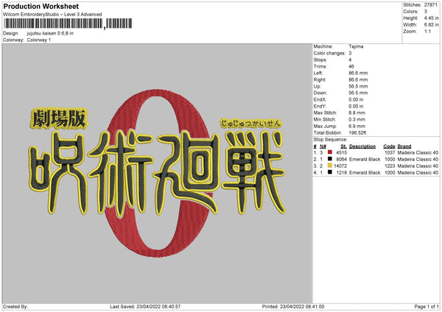Click the 'Stops:' label
Viewport: 442px width, 312px height.
pyautogui.click(x=320, y=60)
